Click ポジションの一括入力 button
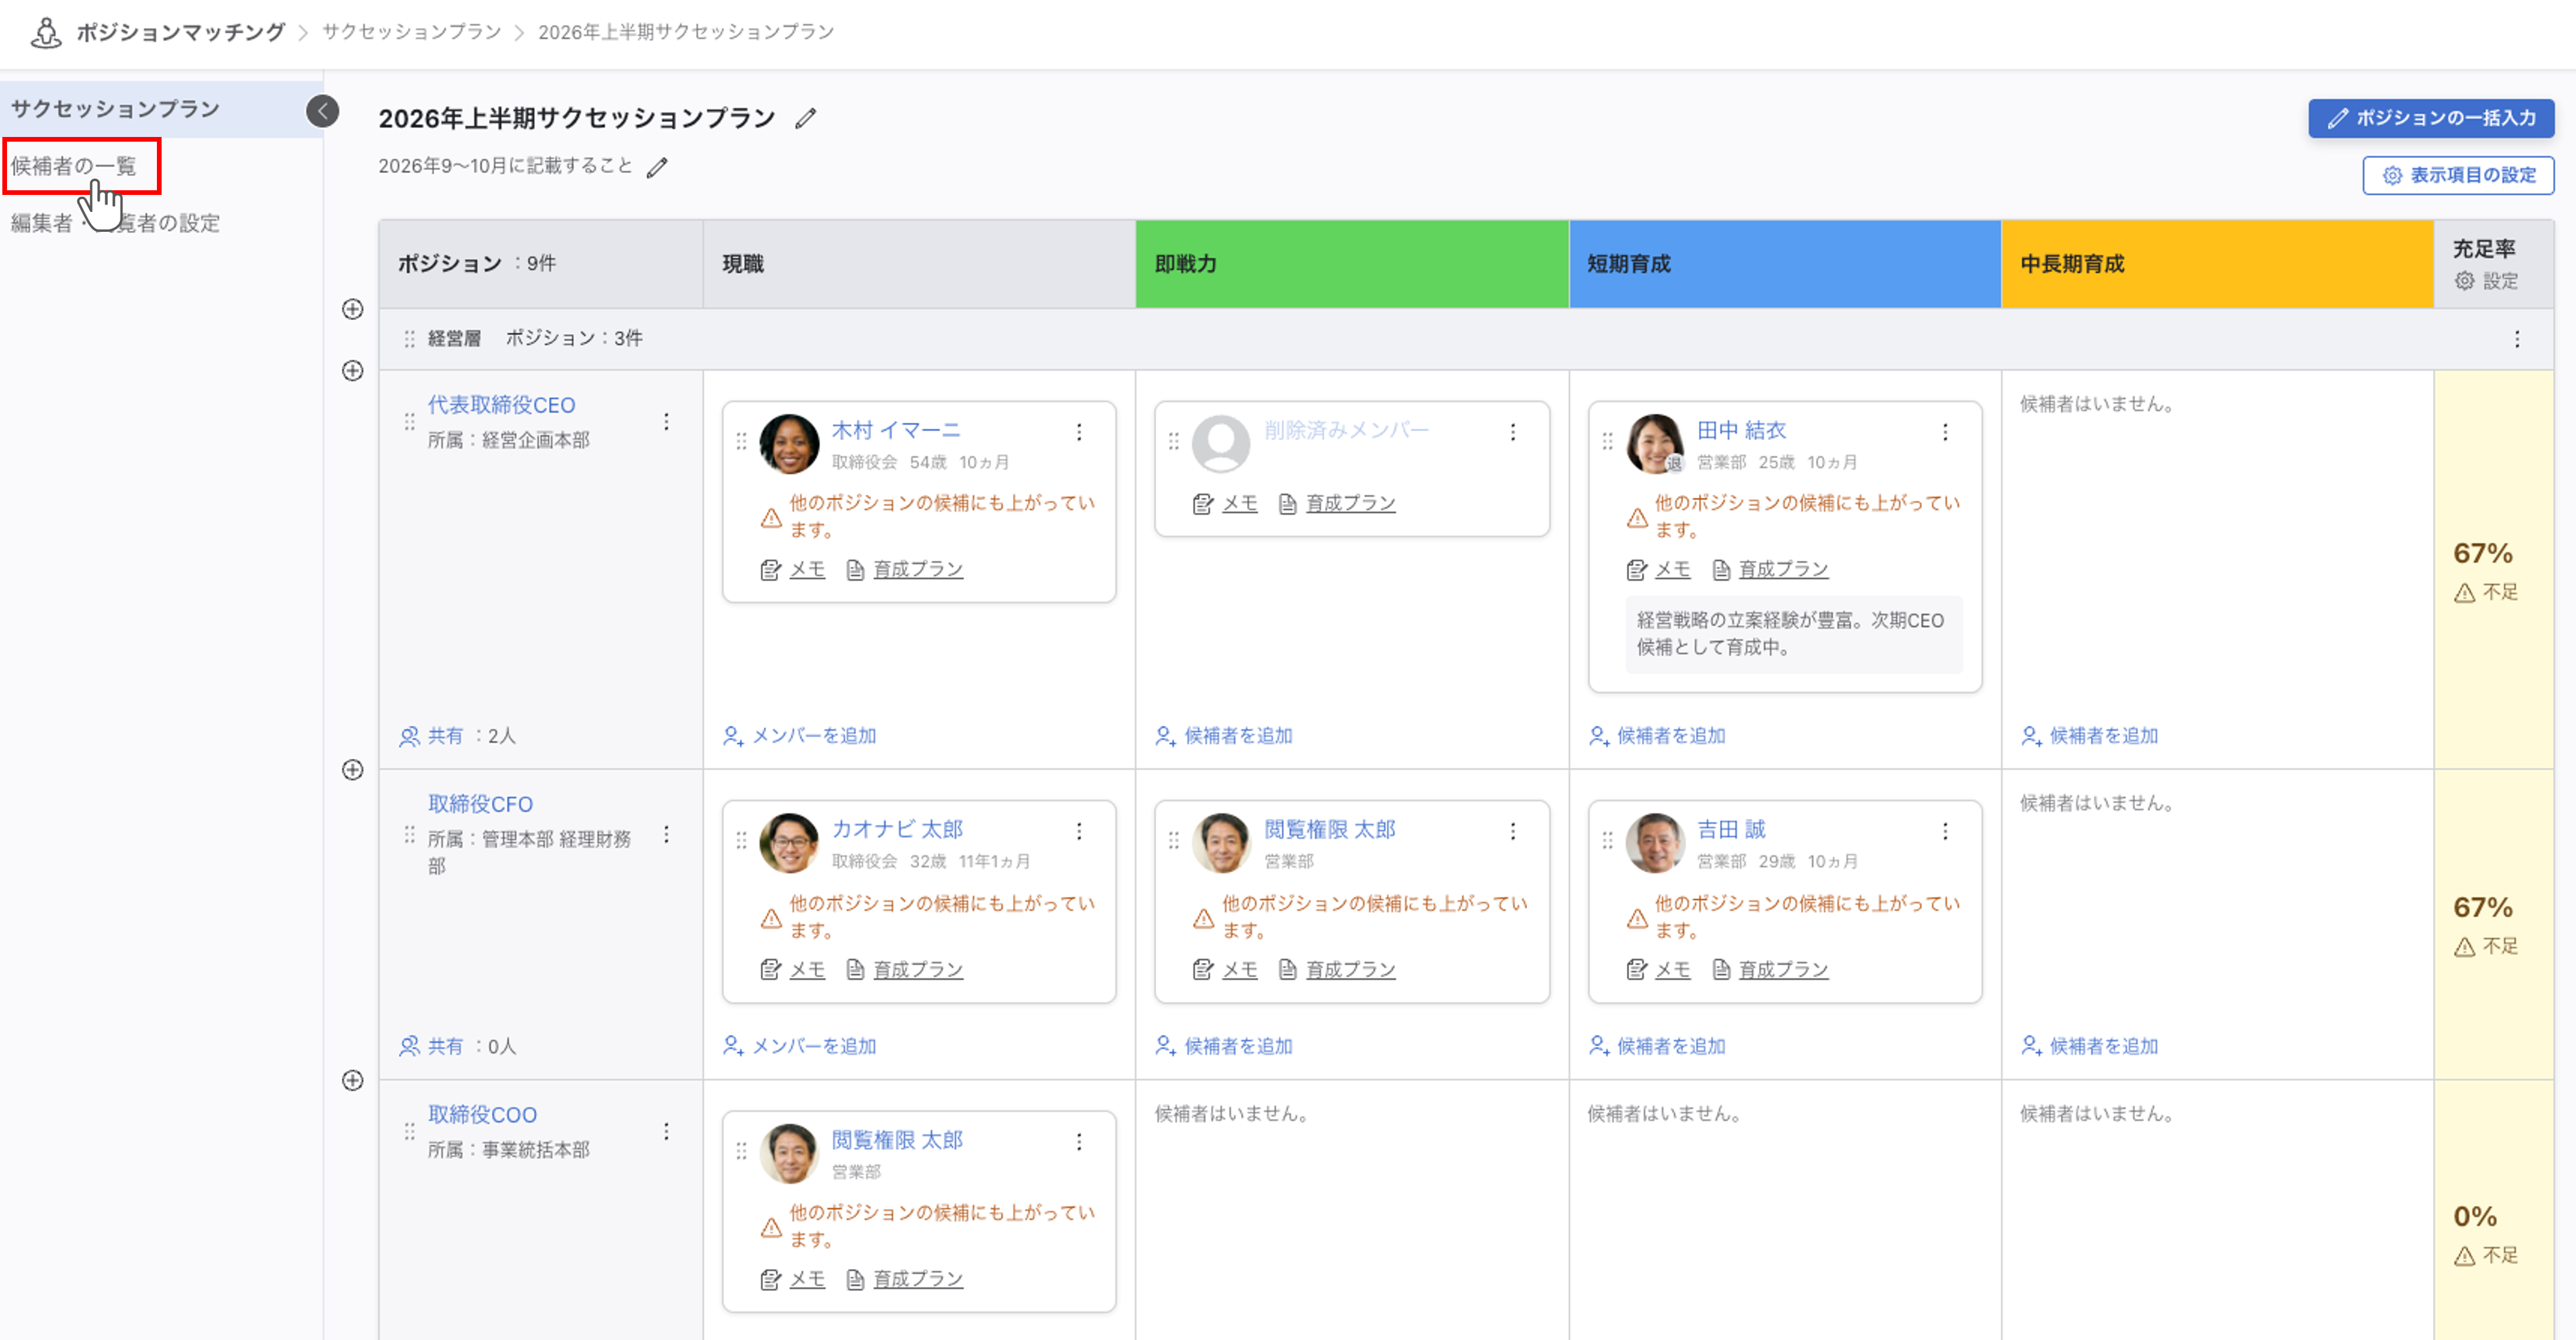Viewport: 2576px width, 1340px height. click(2430, 118)
